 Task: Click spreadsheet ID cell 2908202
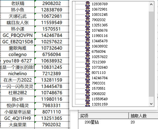(52, 3)
